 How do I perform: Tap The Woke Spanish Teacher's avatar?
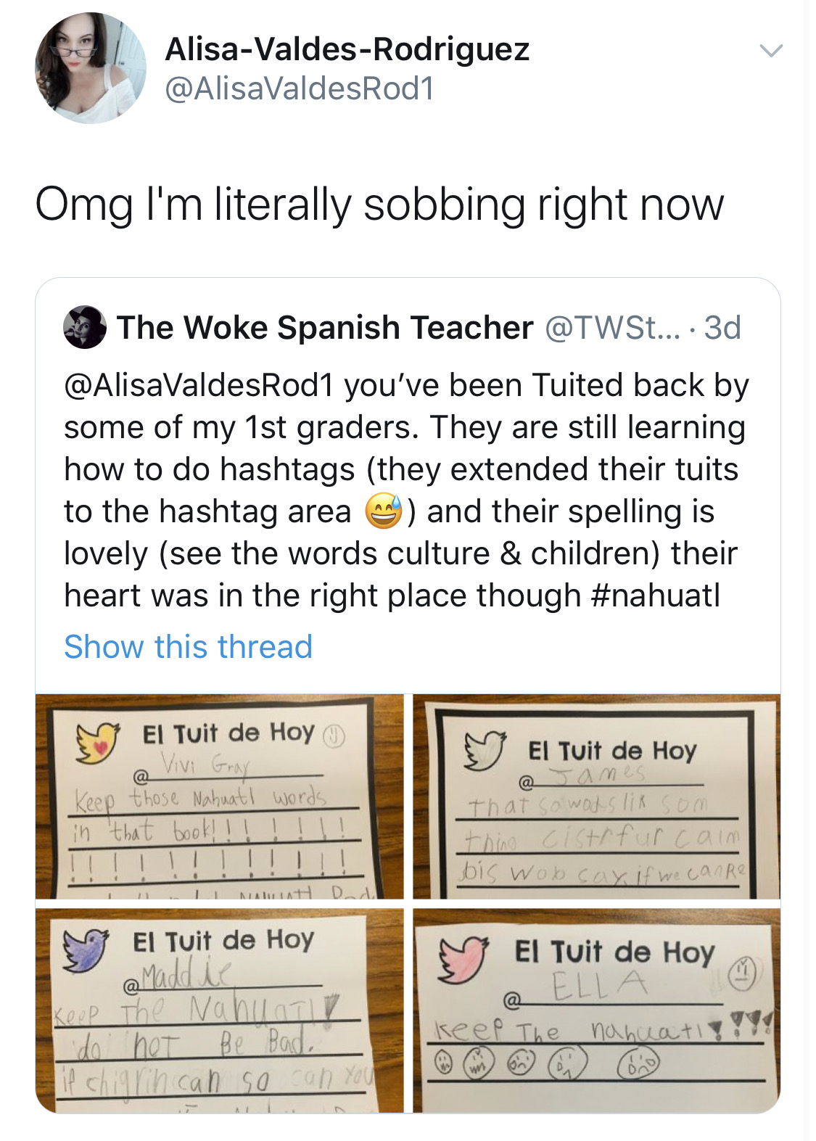(x=86, y=327)
